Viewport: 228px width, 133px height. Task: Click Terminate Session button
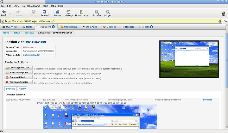coord(18,82)
